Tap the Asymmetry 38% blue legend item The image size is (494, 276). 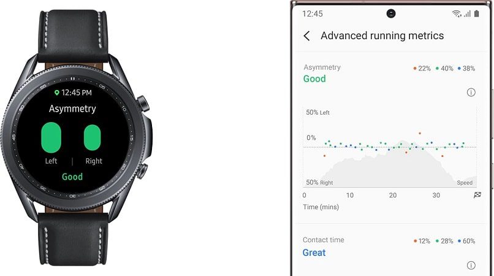point(466,69)
